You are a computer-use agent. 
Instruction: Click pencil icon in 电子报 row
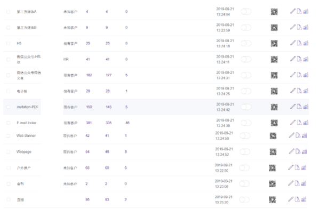click(x=293, y=91)
